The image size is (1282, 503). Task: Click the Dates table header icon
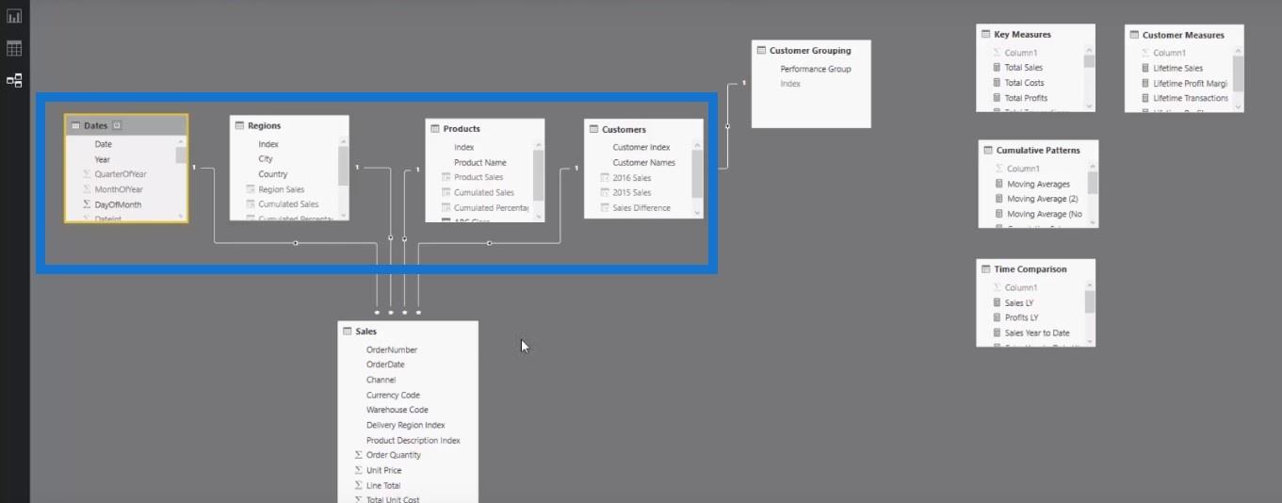pyautogui.click(x=75, y=125)
